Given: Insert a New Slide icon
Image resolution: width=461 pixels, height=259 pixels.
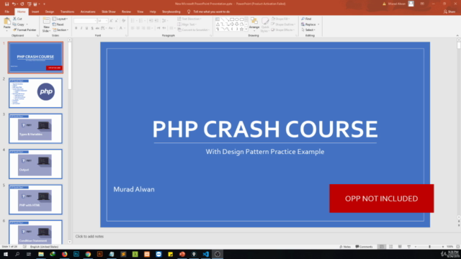Looking at the screenshot, I should [x=46, y=21].
